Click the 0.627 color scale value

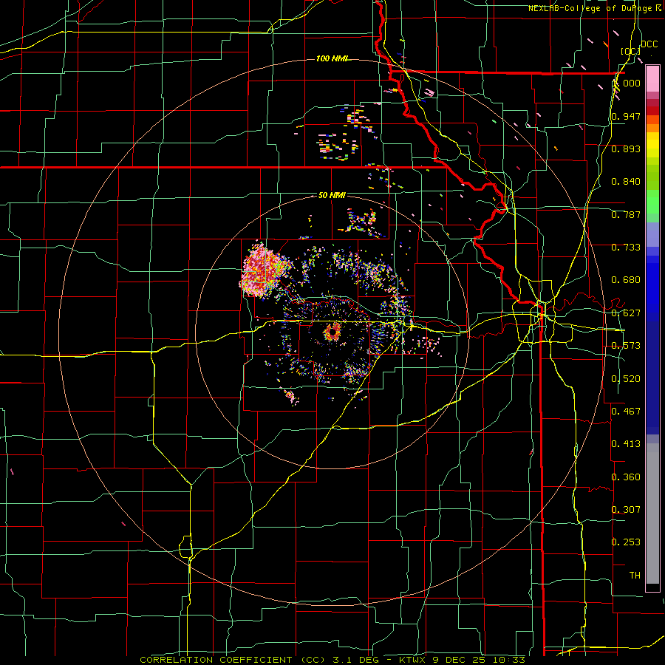[x=626, y=313]
